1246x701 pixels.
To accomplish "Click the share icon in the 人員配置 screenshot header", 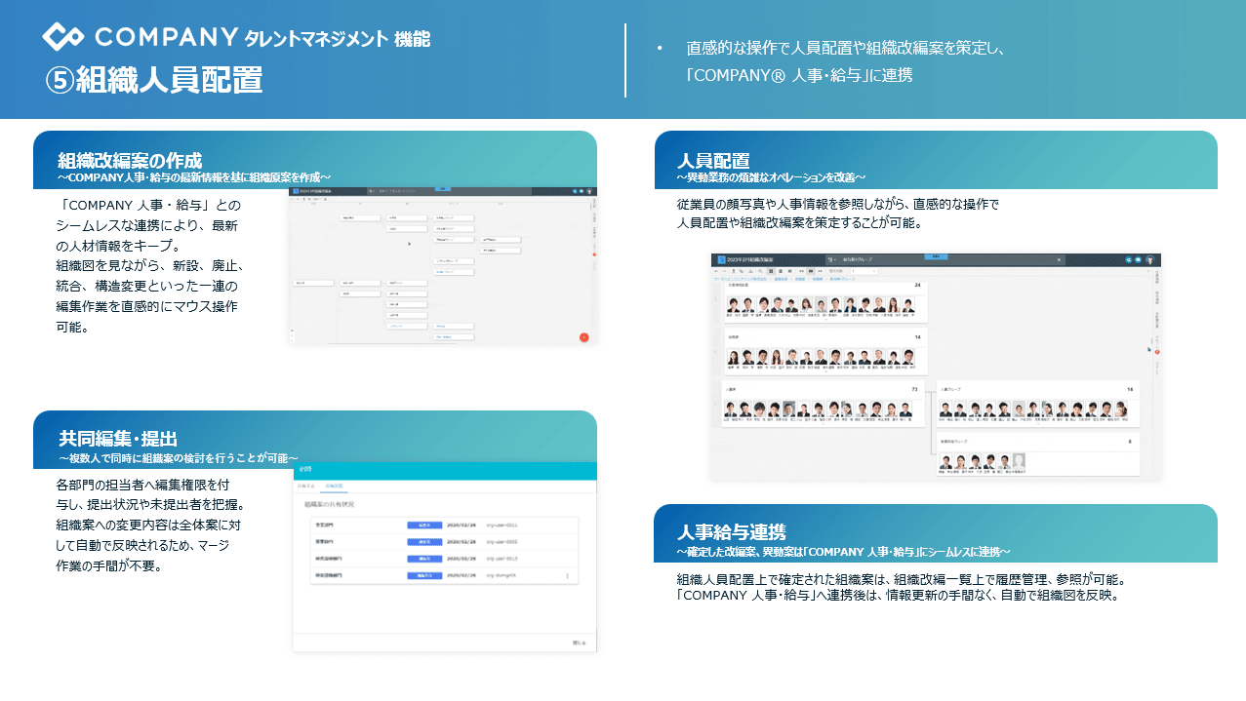I will coord(1128,260).
